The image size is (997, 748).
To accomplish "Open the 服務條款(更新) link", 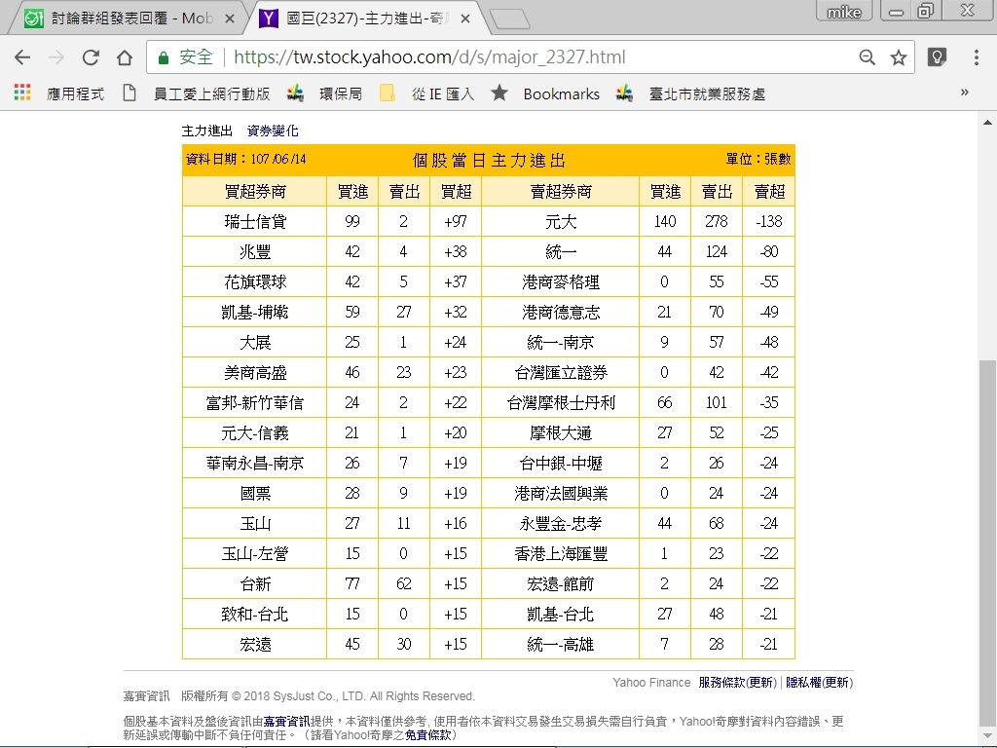I will pyautogui.click(x=738, y=683).
